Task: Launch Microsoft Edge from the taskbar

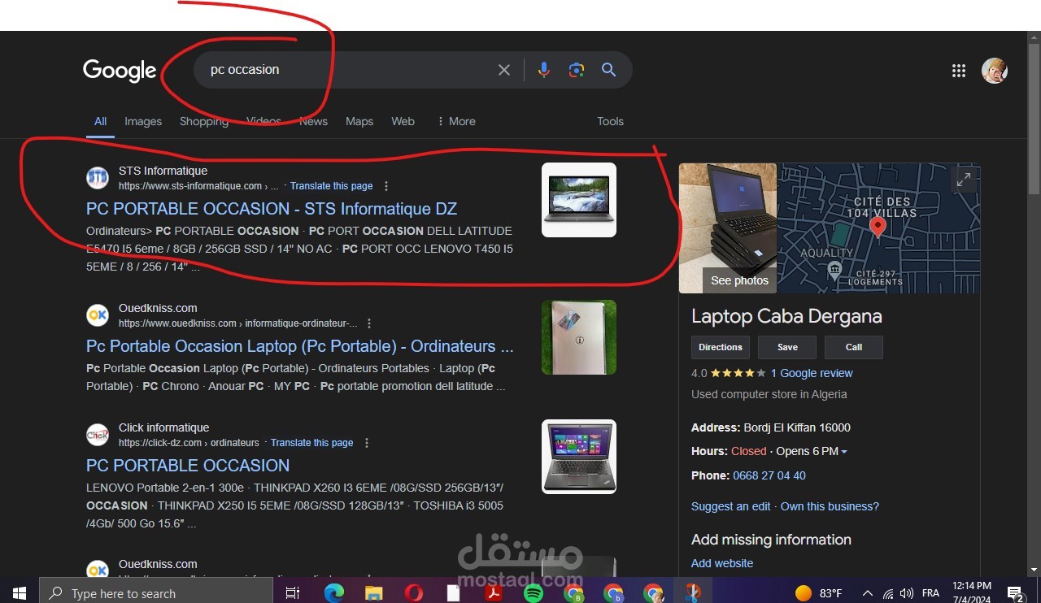Action: click(334, 592)
